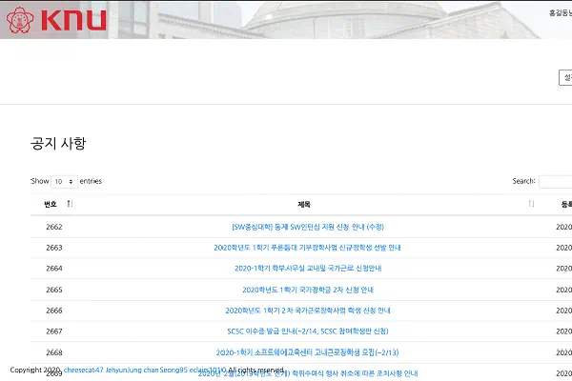572x381 pixels.
Task: Click the 'entries' label next to Show
Action: pyautogui.click(x=91, y=181)
